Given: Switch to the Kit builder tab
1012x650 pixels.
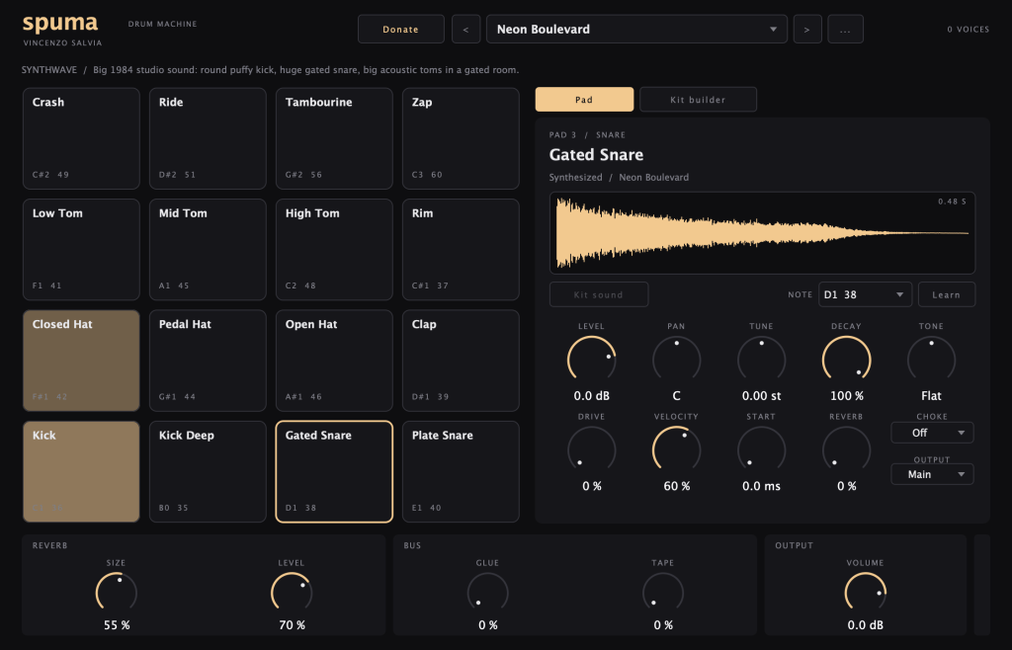Looking at the screenshot, I should [698, 100].
